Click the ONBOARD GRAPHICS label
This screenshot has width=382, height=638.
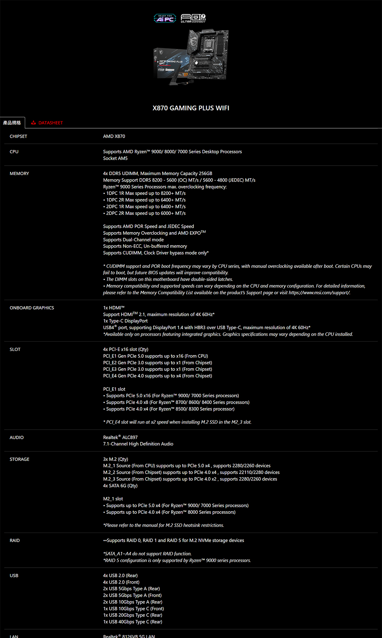32,308
